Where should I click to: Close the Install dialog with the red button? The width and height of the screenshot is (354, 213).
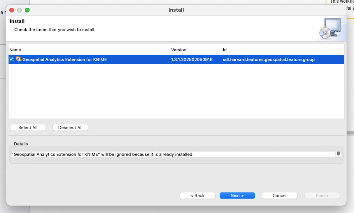[x=12, y=10]
